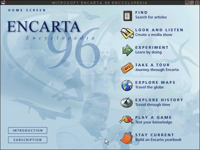Click the Take a Tour ticket icon
Screen dimensions: 200x150
[x=127, y=67]
